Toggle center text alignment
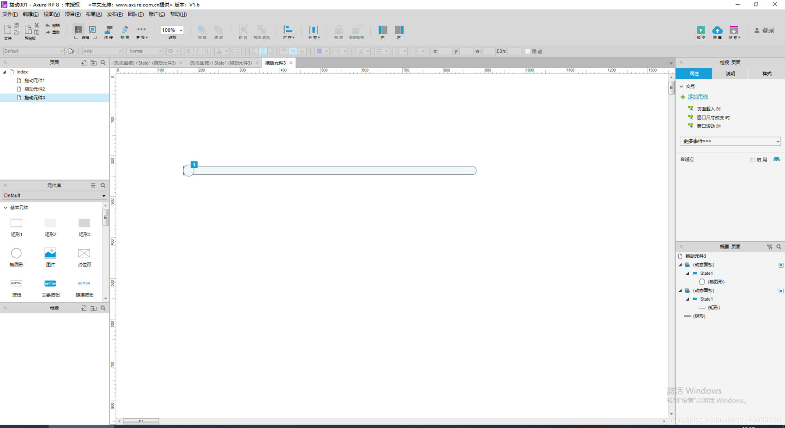This screenshot has width=785, height=428. click(x=263, y=51)
